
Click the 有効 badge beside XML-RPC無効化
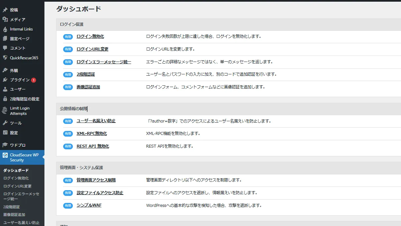click(x=68, y=134)
